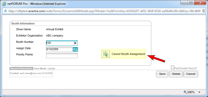The height and width of the screenshot is (97, 208).
Task: Click the Delete button
Action: (x=176, y=74)
